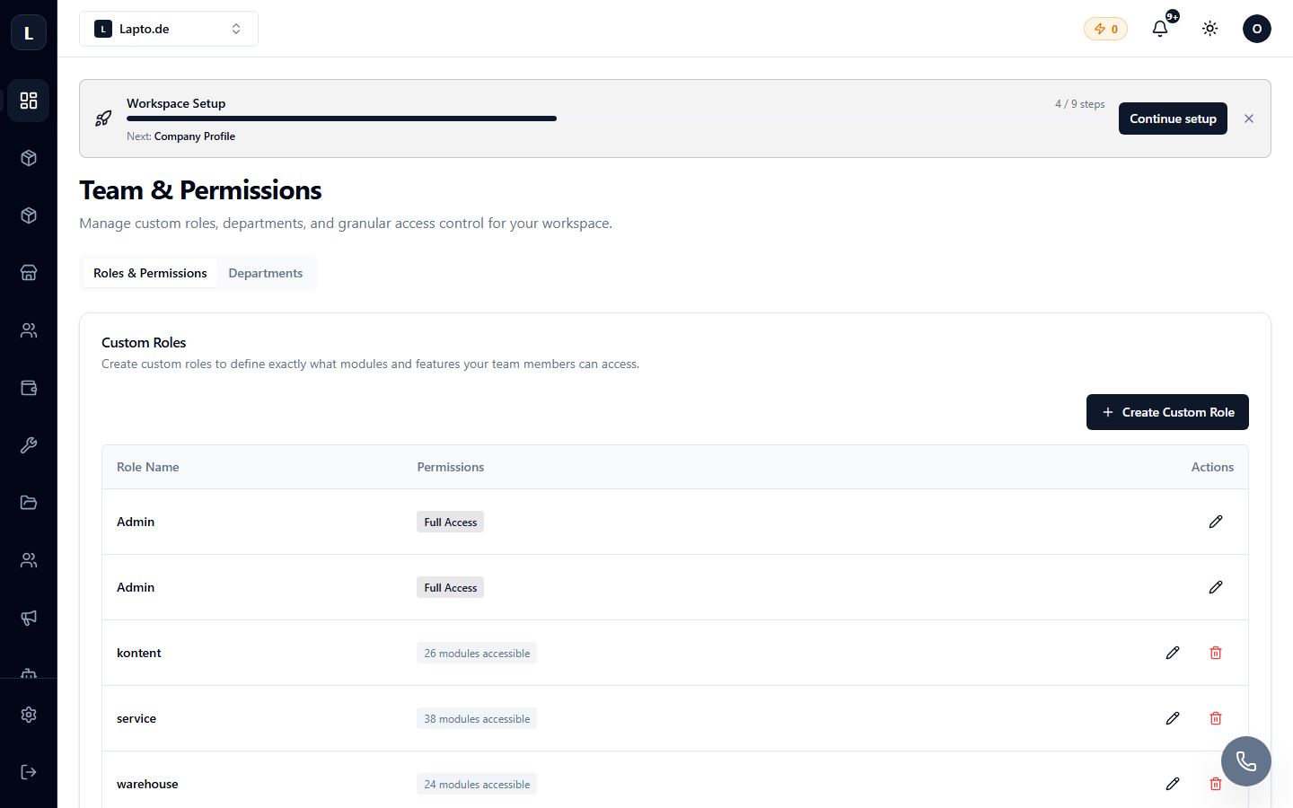Image resolution: width=1293 pixels, height=808 pixels.
Task: Click the L logo in the sidebar
Action: click(29, 32)
